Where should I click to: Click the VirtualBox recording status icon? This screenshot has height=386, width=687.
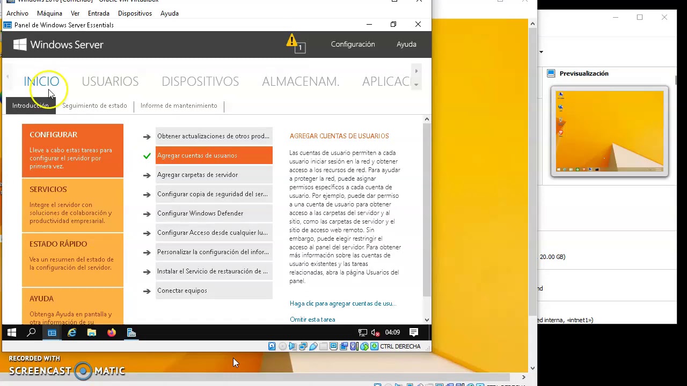point(343,346)
